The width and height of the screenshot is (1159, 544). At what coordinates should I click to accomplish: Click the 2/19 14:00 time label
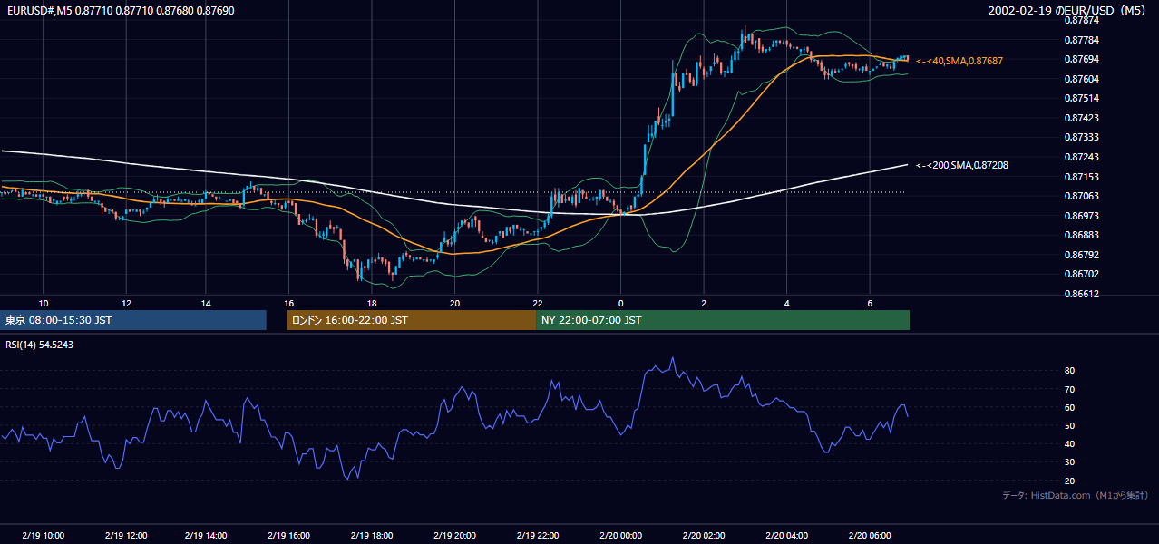[205, 536]
